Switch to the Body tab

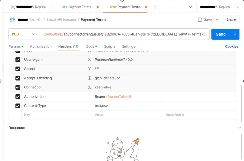point(90,46)
